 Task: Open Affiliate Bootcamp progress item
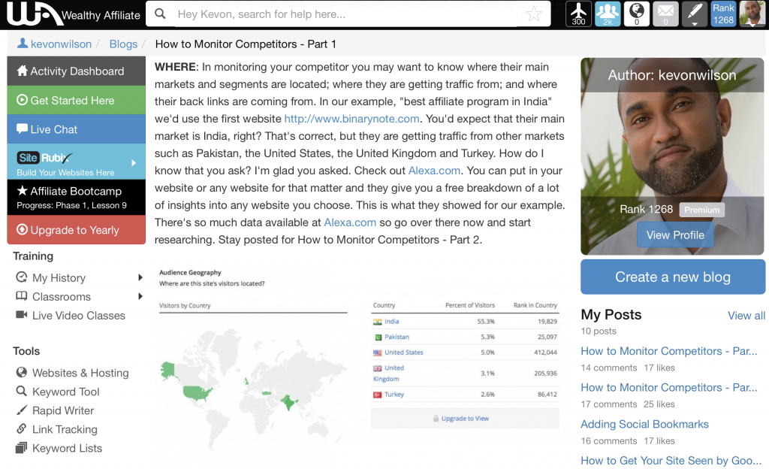tap(77, 197)
